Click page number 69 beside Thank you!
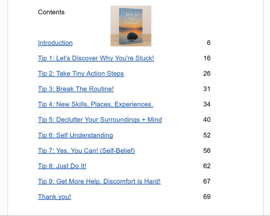 (207, 197)
